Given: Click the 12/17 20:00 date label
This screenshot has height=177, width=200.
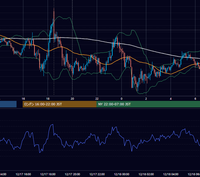Looking at the screenshot, I should [x=72, y=174].
